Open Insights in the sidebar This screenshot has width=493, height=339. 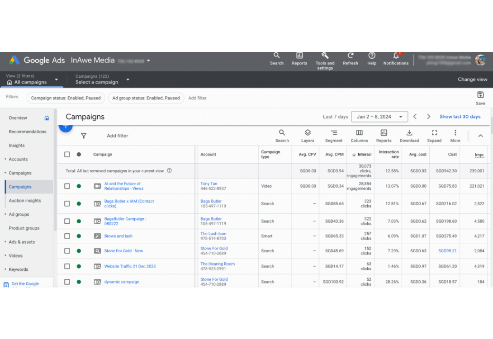click(17, 146)
